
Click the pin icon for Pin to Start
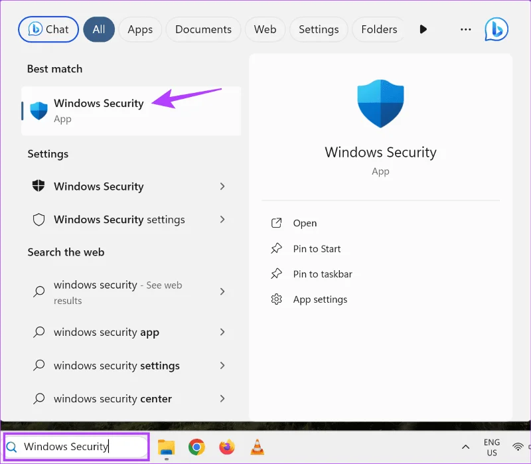click(276, 248)
